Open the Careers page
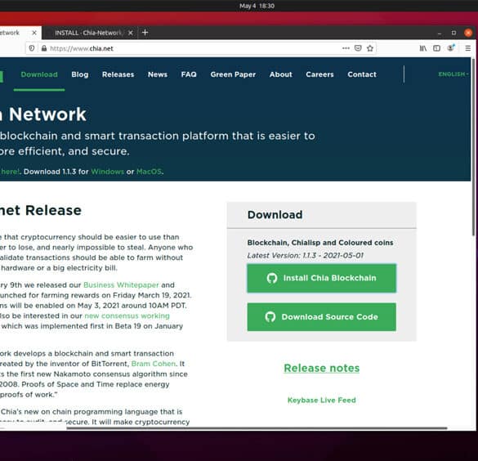Image resolution: width=478 pixels, height=461 pixels. click(x=319, y=74)
